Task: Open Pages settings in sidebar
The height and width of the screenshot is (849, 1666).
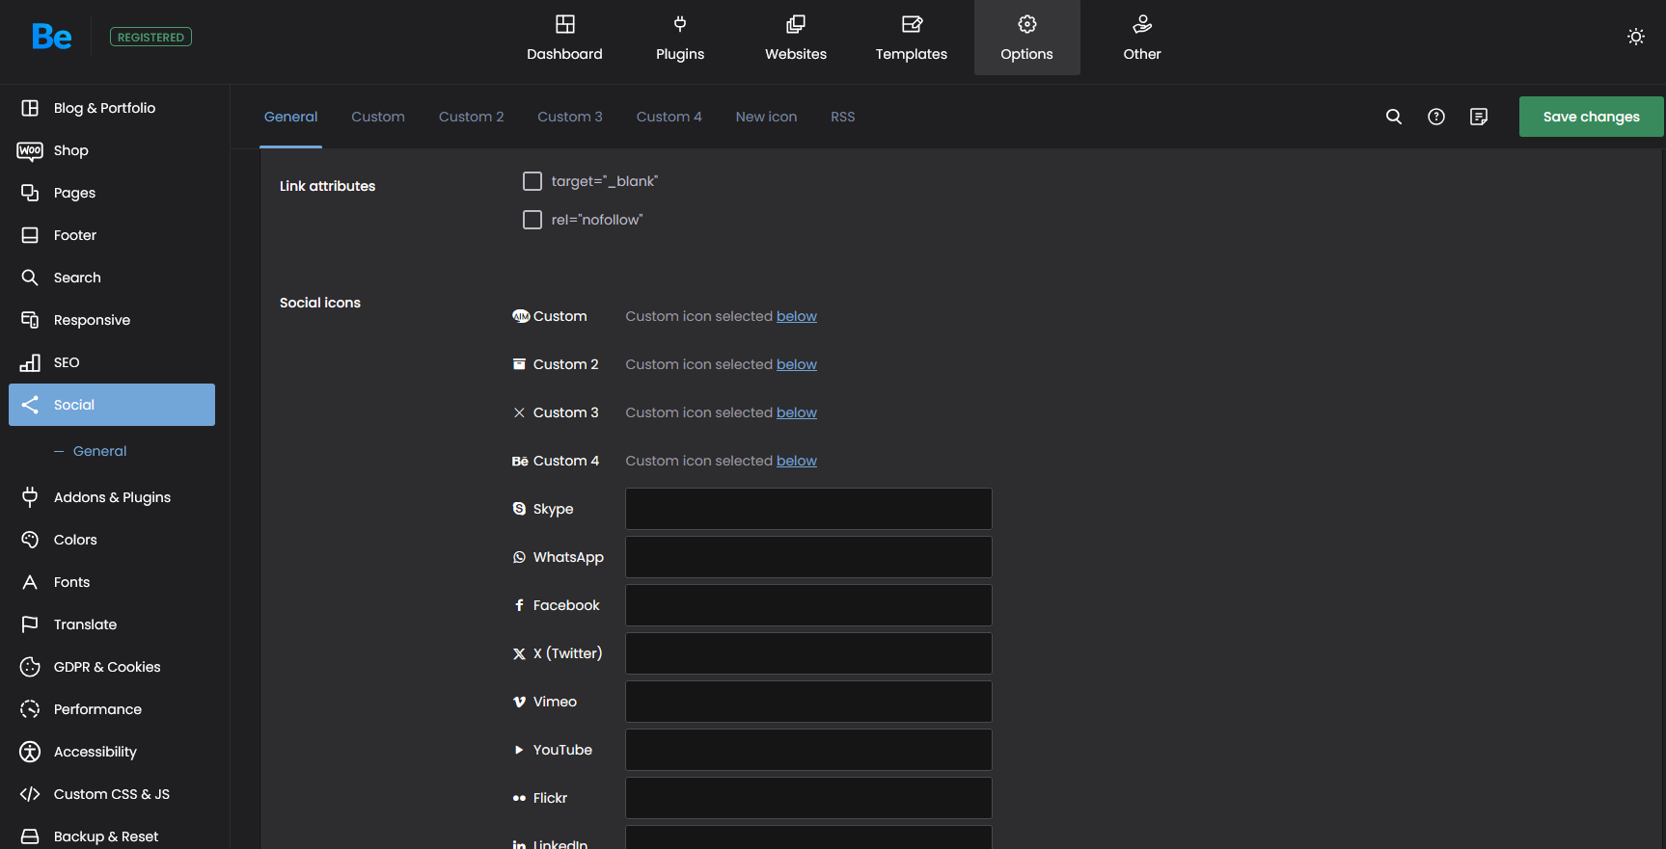Action: (x=112, y=193)
